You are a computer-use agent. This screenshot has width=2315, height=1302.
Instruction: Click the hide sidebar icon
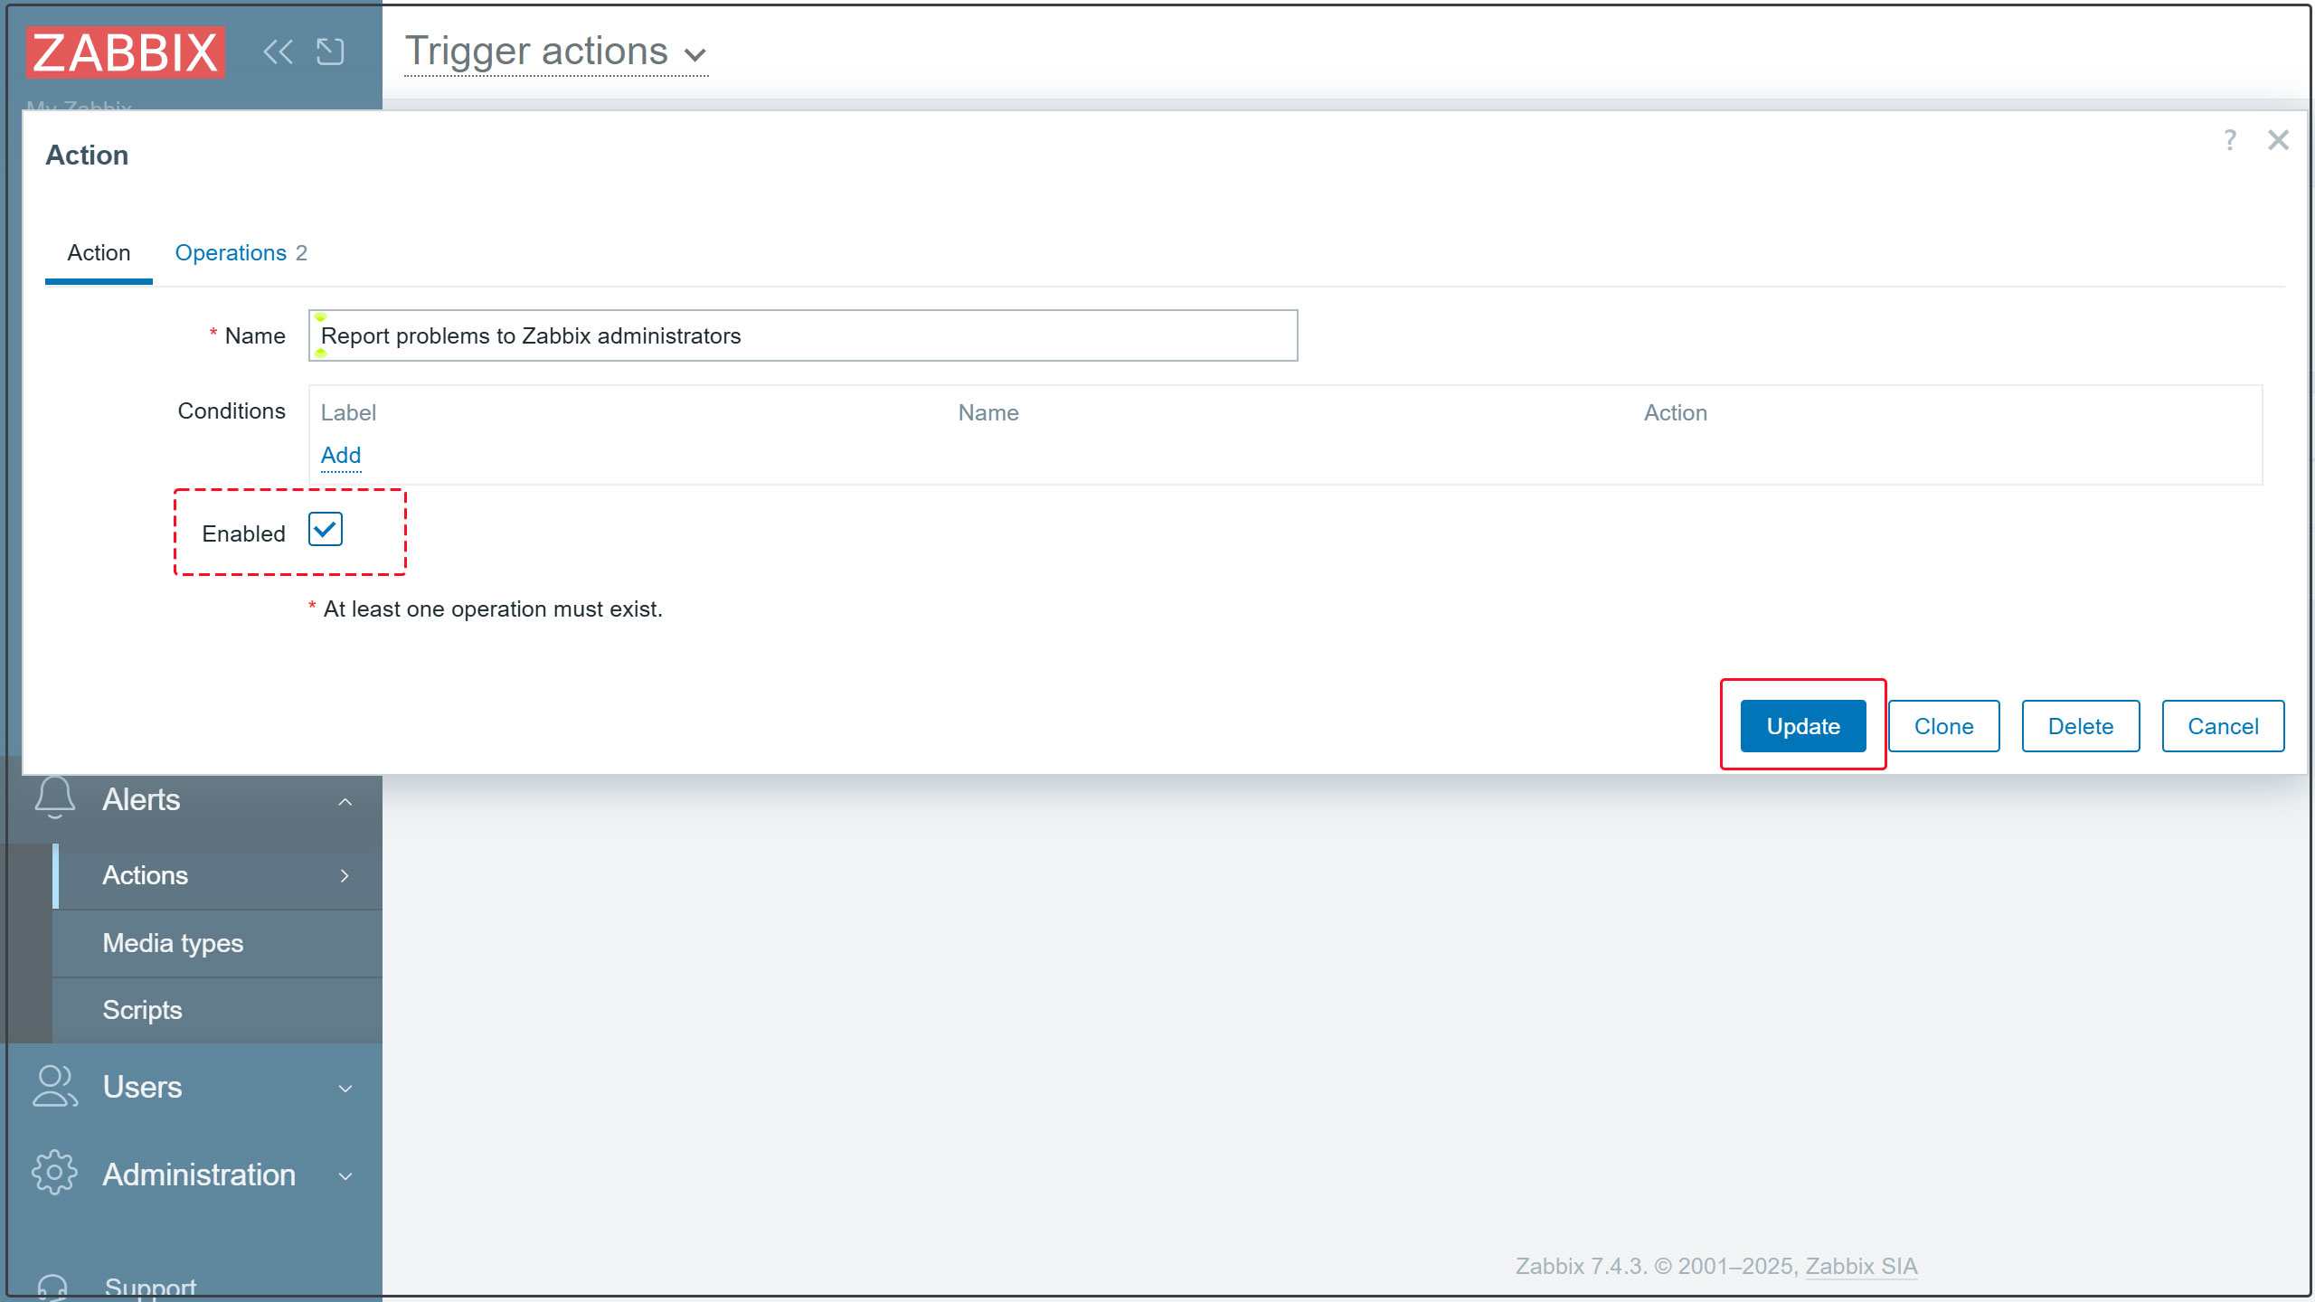click(x=330, y=52)
